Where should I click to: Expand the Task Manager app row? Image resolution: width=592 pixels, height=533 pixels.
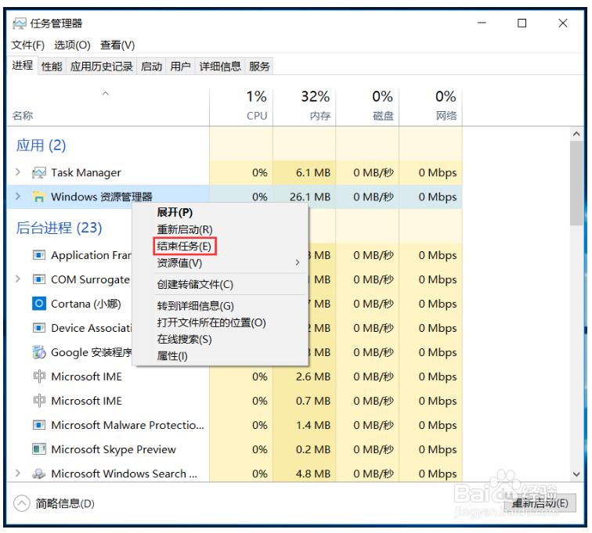pos(18,172)
